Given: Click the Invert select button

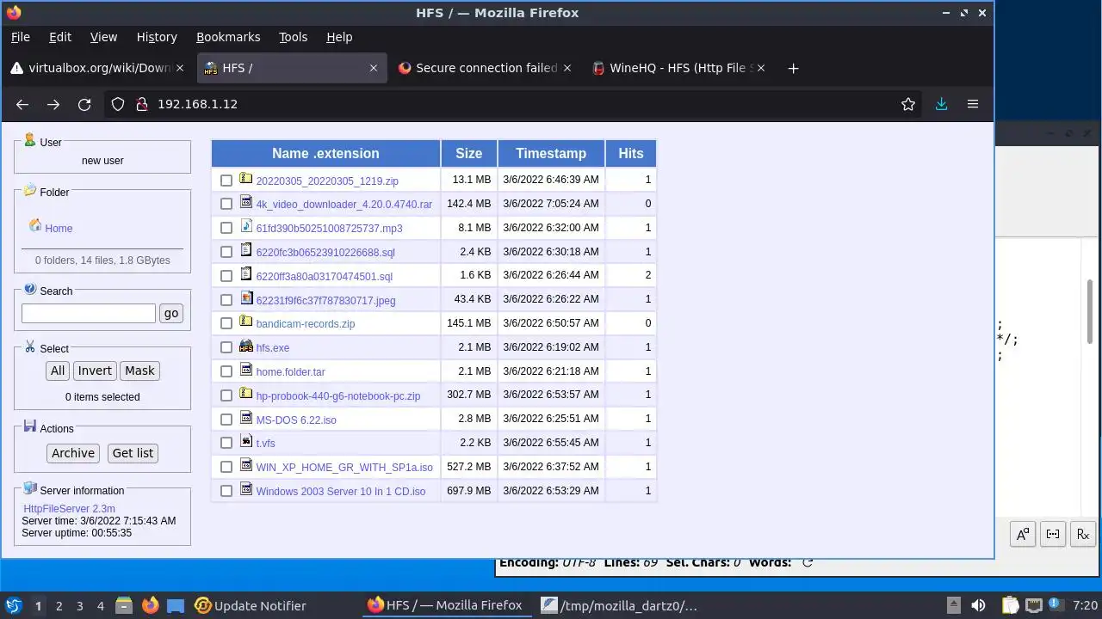Looking at the screenshot, I should pyautogui.click(x=95, y=371).
